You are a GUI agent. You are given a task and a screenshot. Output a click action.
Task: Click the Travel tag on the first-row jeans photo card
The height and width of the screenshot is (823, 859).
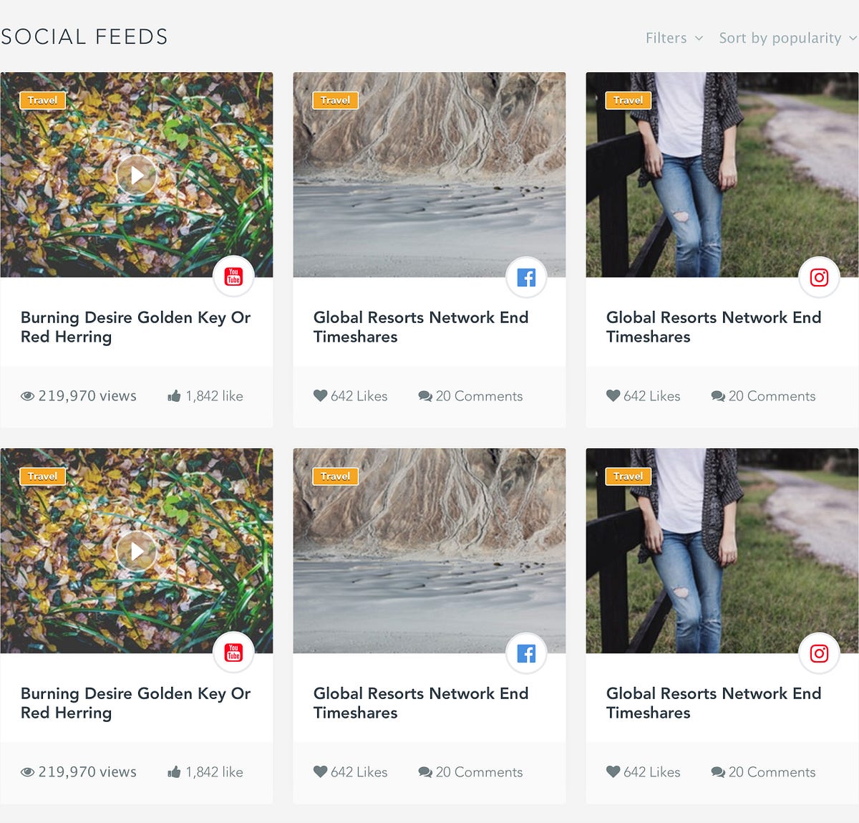pos(629,100)
